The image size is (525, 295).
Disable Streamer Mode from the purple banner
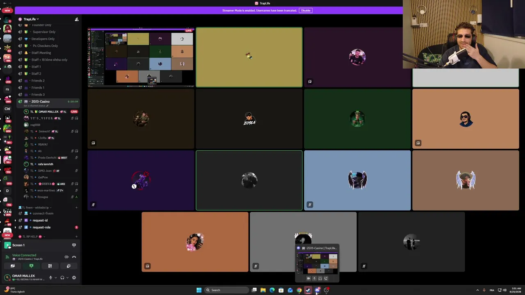point(306,10)
